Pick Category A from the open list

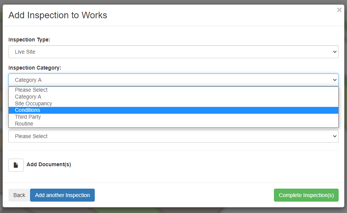coord(28,97)
